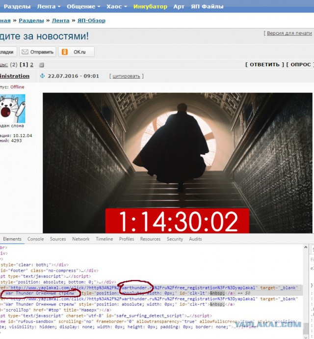Click the Offline status text
The image size is (314, 339).
tap(17, 87)
